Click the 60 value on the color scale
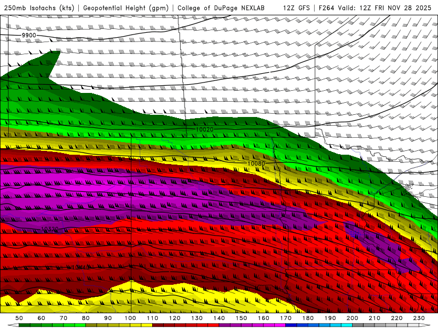 (x=41, y=318)
